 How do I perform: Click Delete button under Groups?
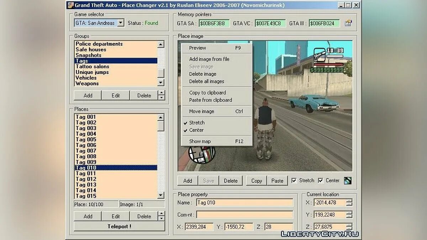pyautogui.click(x=144, y=95)
